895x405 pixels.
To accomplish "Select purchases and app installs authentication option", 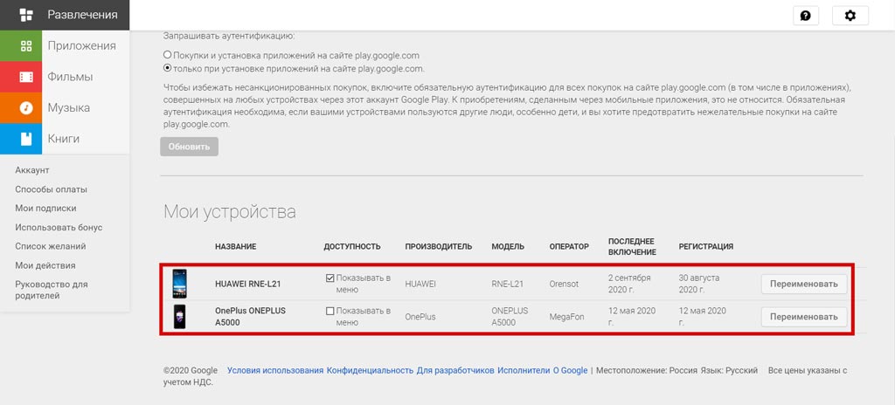I will pos(167,55).
